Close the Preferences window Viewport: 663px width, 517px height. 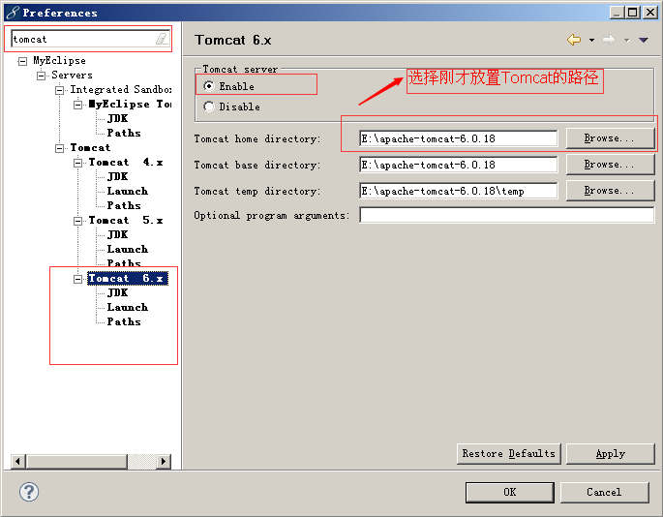point(649,13)
